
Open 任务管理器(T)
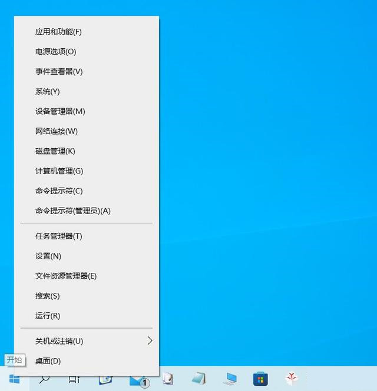(59, 236)
